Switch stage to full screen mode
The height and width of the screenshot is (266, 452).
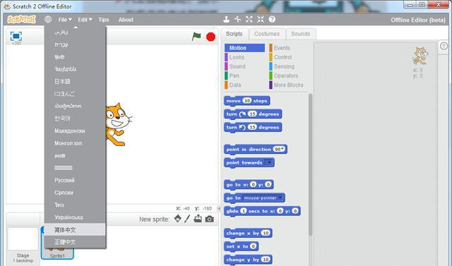point(16,36)
